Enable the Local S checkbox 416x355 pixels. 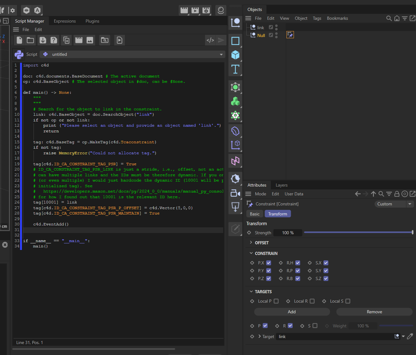coord(348,301)
